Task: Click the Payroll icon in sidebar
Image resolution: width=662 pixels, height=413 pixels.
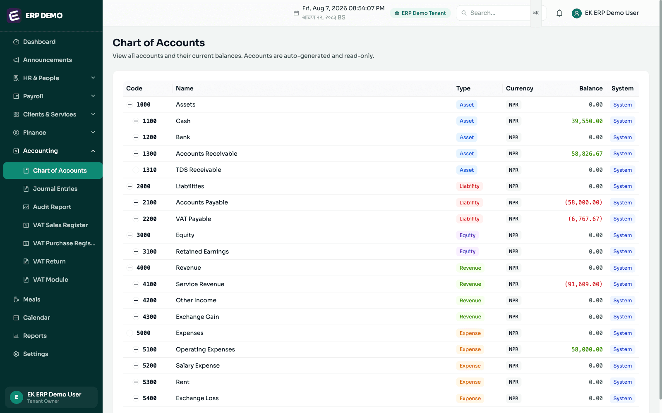Action: pyautogui.click(x=16, y=96)
